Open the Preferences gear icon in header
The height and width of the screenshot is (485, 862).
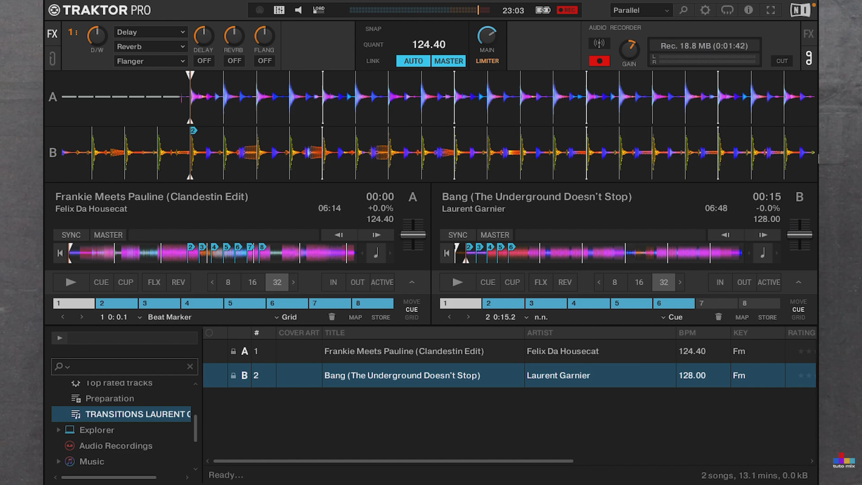point(705,10)
